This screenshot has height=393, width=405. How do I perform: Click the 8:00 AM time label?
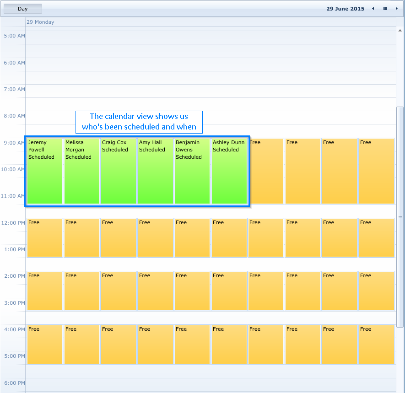[x=15, y=116]
